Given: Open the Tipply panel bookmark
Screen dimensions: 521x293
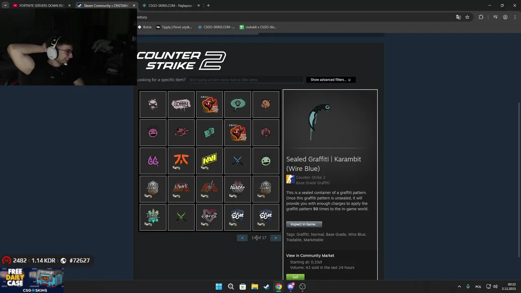Looking at the screenshot, I should pos(174,27).
